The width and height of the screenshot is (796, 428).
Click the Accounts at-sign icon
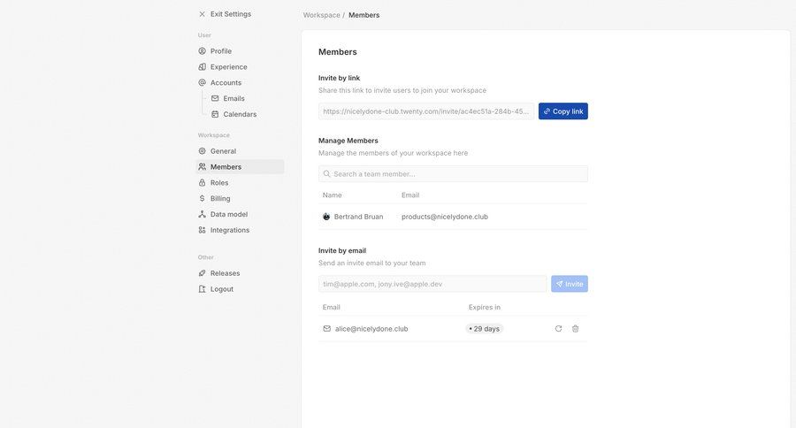[x=202, y=82]
